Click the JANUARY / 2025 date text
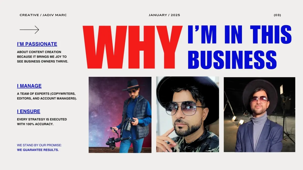The image size is (303, 170). tap(164, 15)
